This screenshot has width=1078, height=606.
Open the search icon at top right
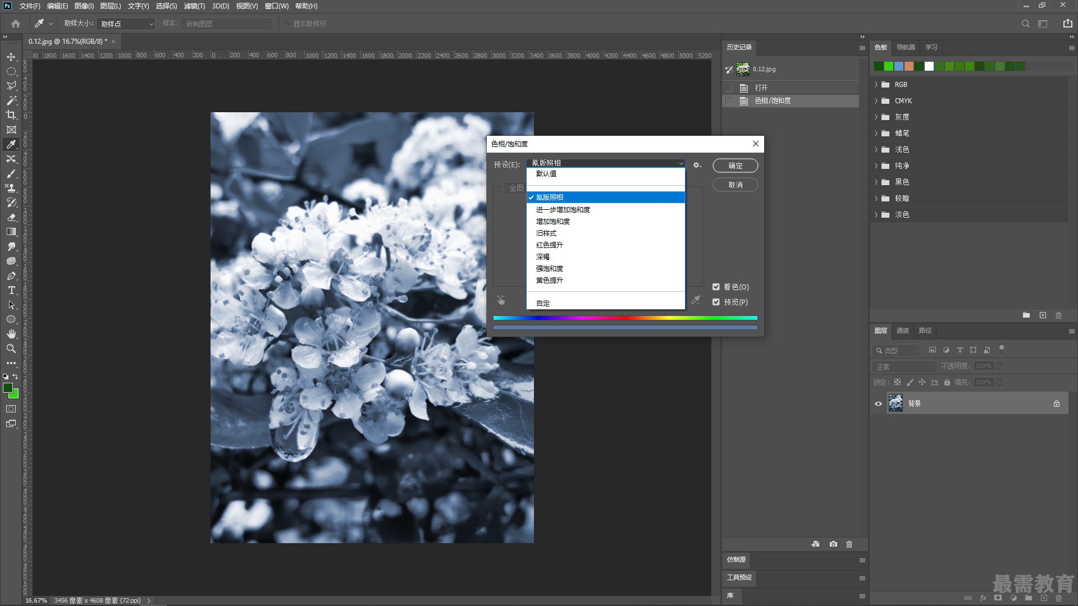[x=1025, y=24]
